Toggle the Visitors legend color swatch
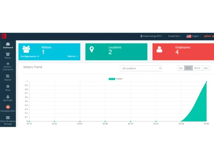The width and height of the screenshot is (214, 160). point(112,79)
